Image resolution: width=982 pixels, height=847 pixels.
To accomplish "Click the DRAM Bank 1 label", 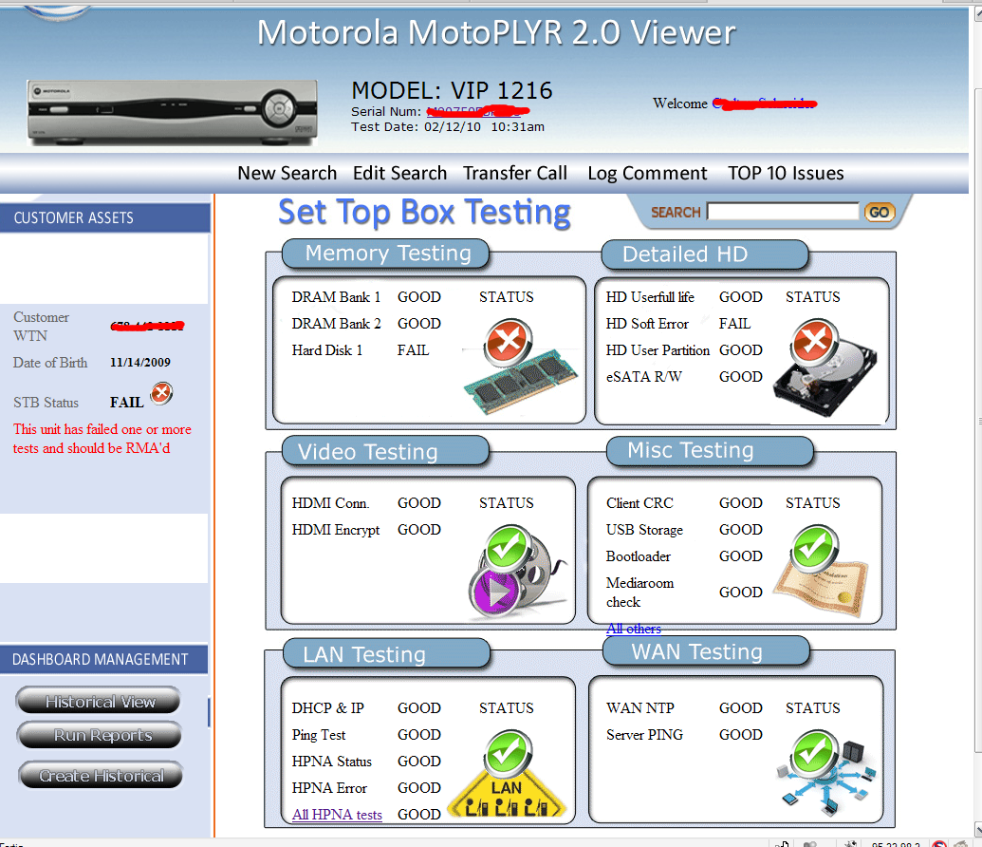I will pyautogui.click(x=336, y=297).
